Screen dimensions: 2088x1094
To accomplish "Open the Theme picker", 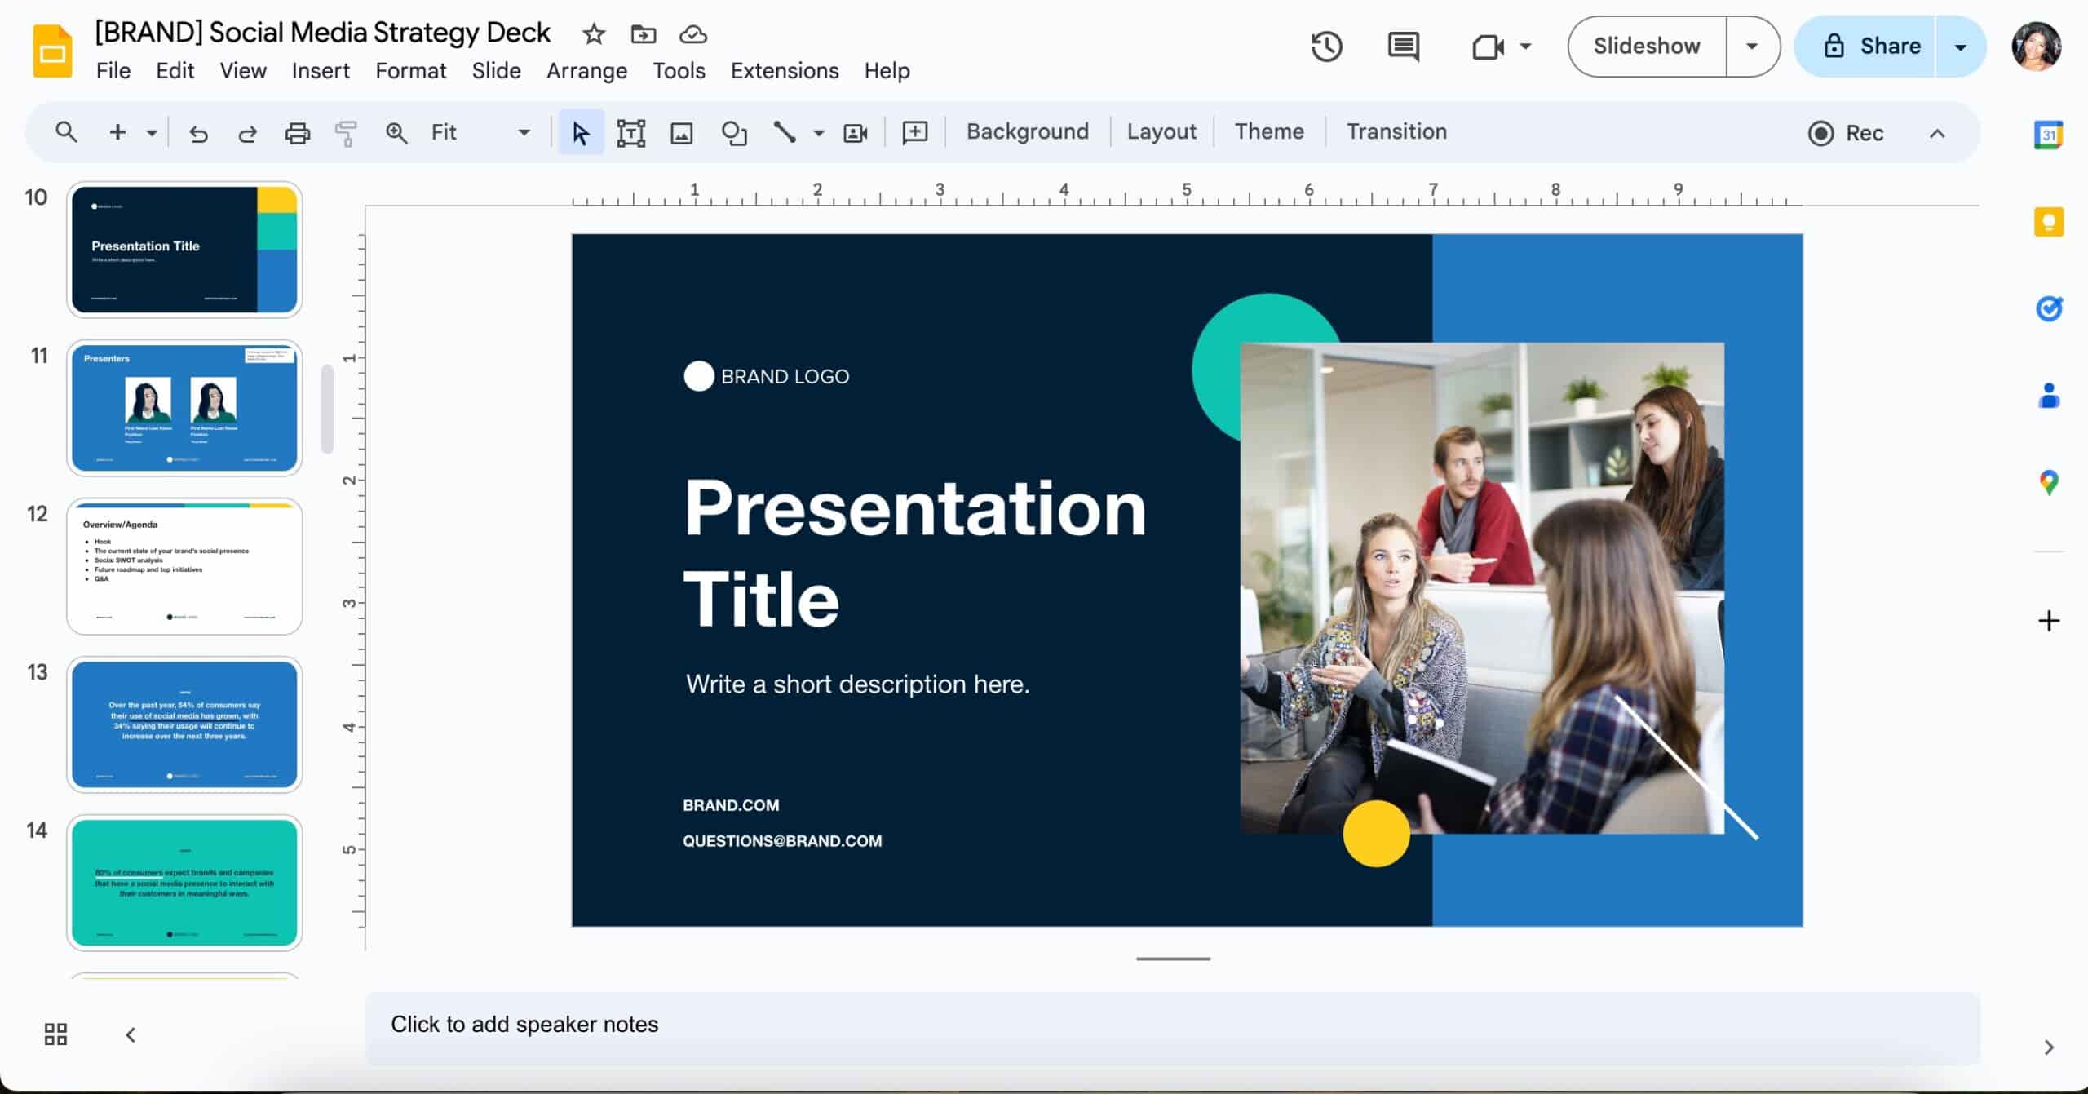I will [1268, 131].
